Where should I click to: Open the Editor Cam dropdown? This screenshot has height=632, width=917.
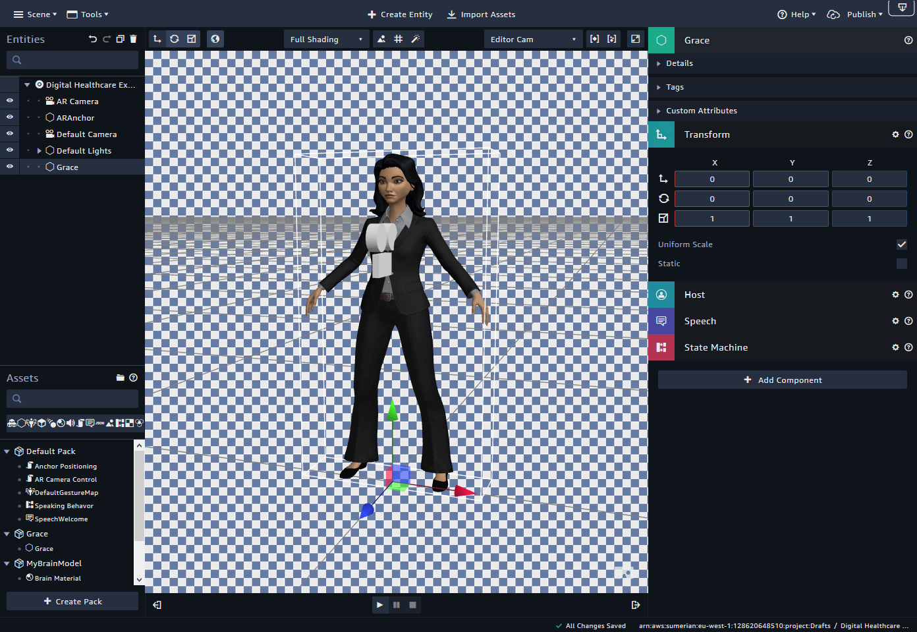click(x=534, y=40)
